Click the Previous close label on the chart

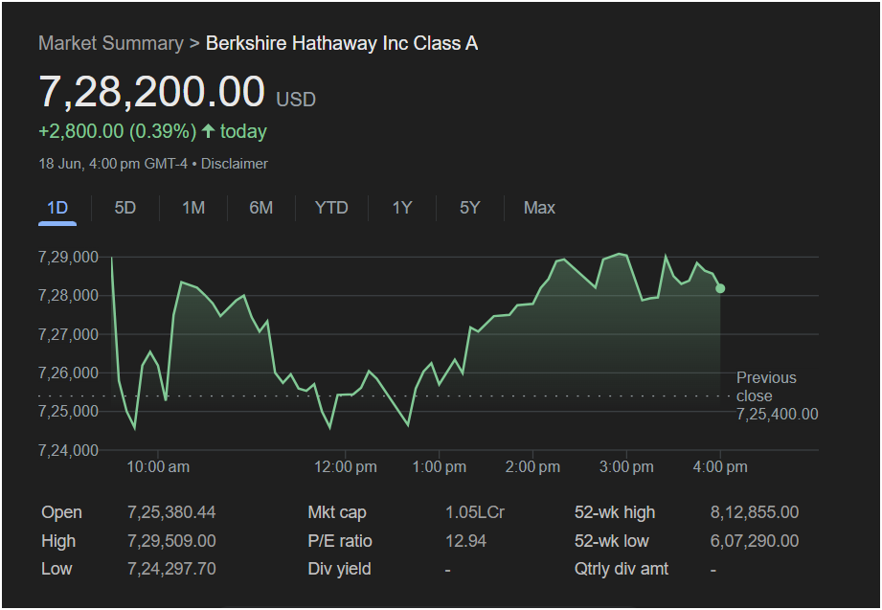coord(766,387)
